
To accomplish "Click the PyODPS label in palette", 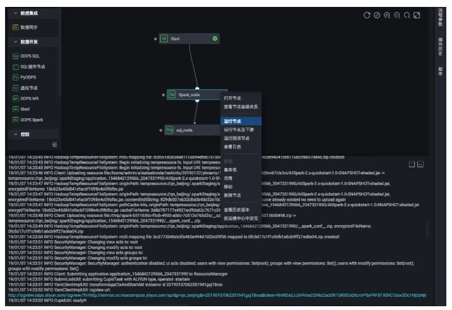I will [x=28, y=77].
